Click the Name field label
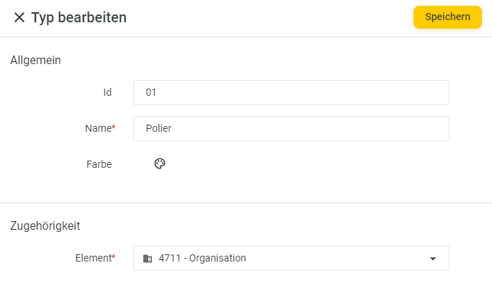Screen dimensions: 492x286 (98, 128)
